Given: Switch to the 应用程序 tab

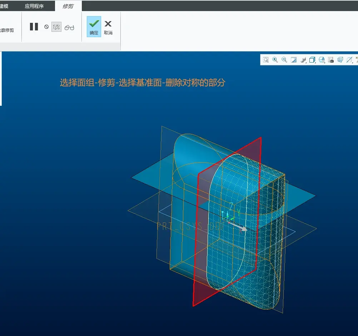Looking at the screenshot, I should pyautogui.click(x=34, y=6).
